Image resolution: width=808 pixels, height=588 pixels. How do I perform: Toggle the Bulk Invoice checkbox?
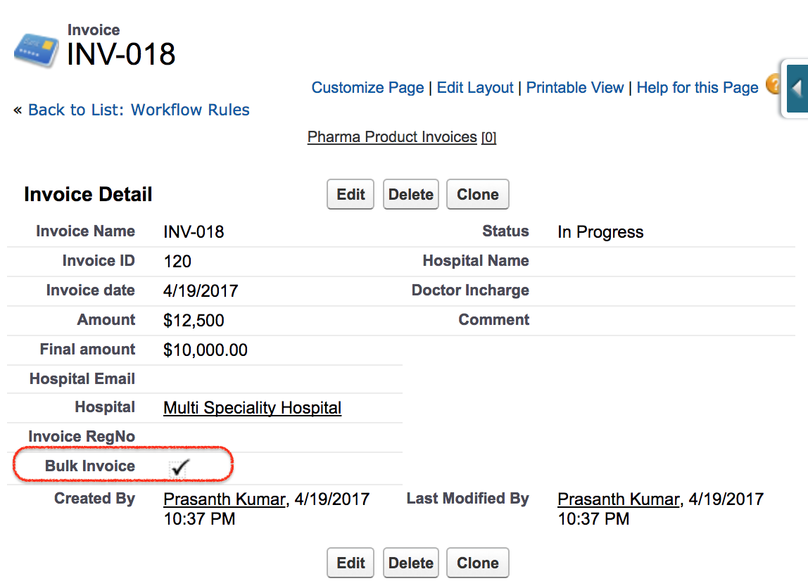(179, 468)
